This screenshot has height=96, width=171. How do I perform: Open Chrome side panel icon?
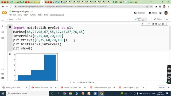[160, 6]
